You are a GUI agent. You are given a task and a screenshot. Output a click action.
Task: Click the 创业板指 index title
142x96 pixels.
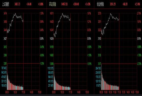pos(100,4)
